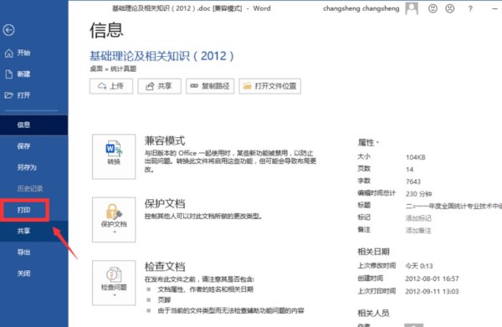
Task: Click 保存 in the backstage menu
Action: (34, 146)
